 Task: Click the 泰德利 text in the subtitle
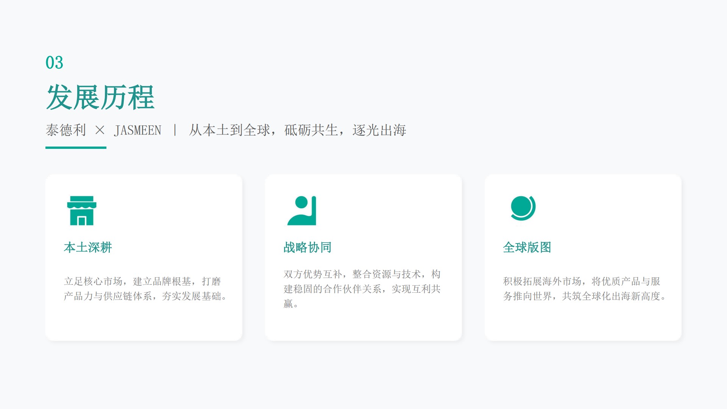coord(66,130)
